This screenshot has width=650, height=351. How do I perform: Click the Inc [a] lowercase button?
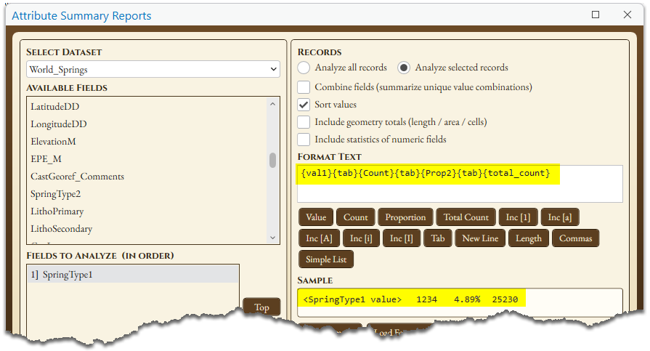point(560,217)
